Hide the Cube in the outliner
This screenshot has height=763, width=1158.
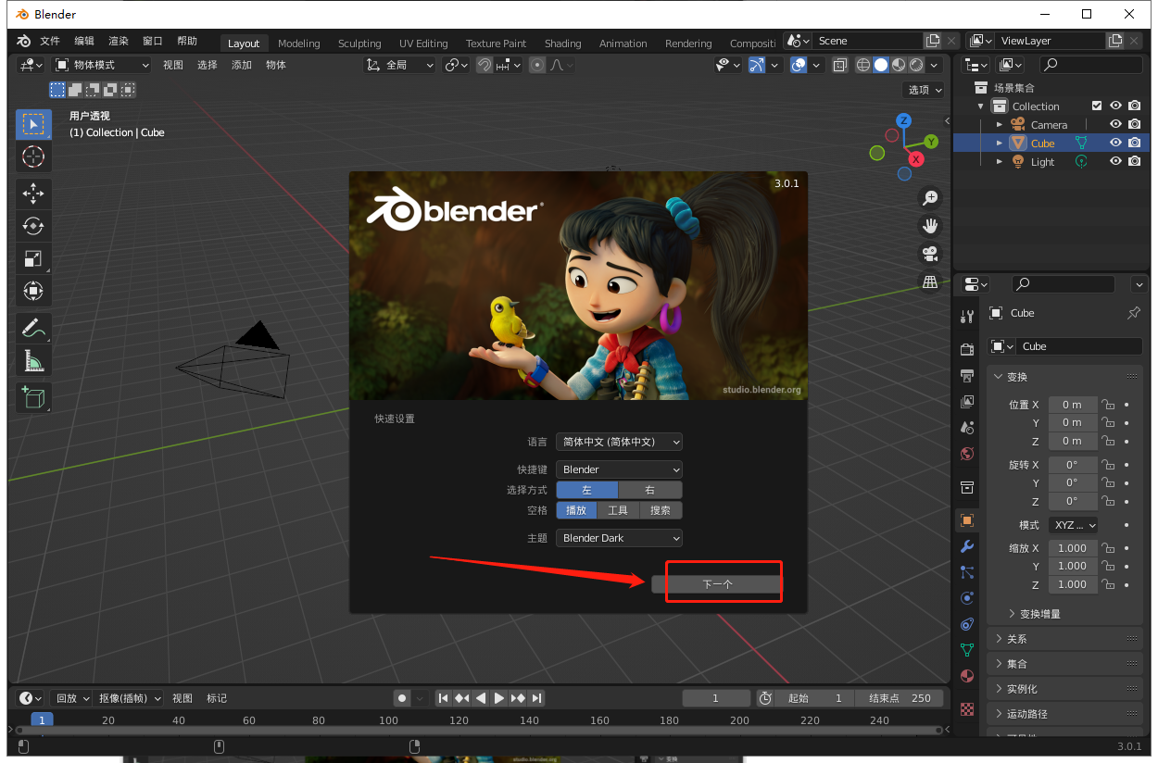pyautogui.click(x=1116, y=143)
